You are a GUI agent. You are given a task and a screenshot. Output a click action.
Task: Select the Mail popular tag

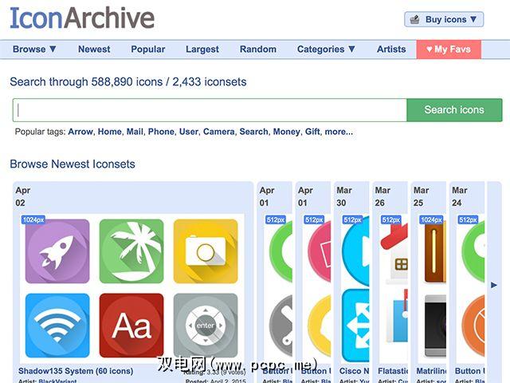(x=135, y=132)
